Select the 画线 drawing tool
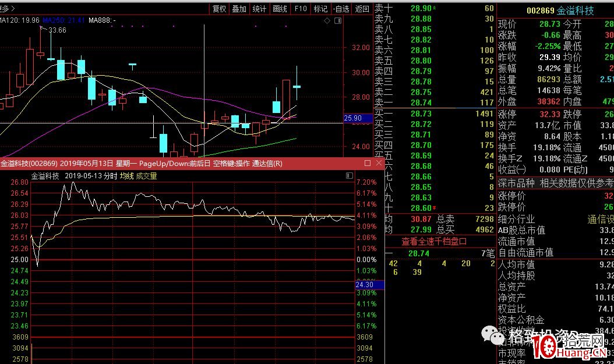This screenshot has height=364, width=614. point(280,9)
